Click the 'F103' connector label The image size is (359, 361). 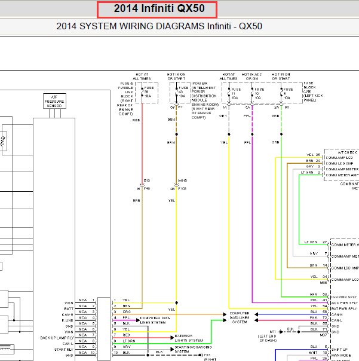tap(182, 188)
